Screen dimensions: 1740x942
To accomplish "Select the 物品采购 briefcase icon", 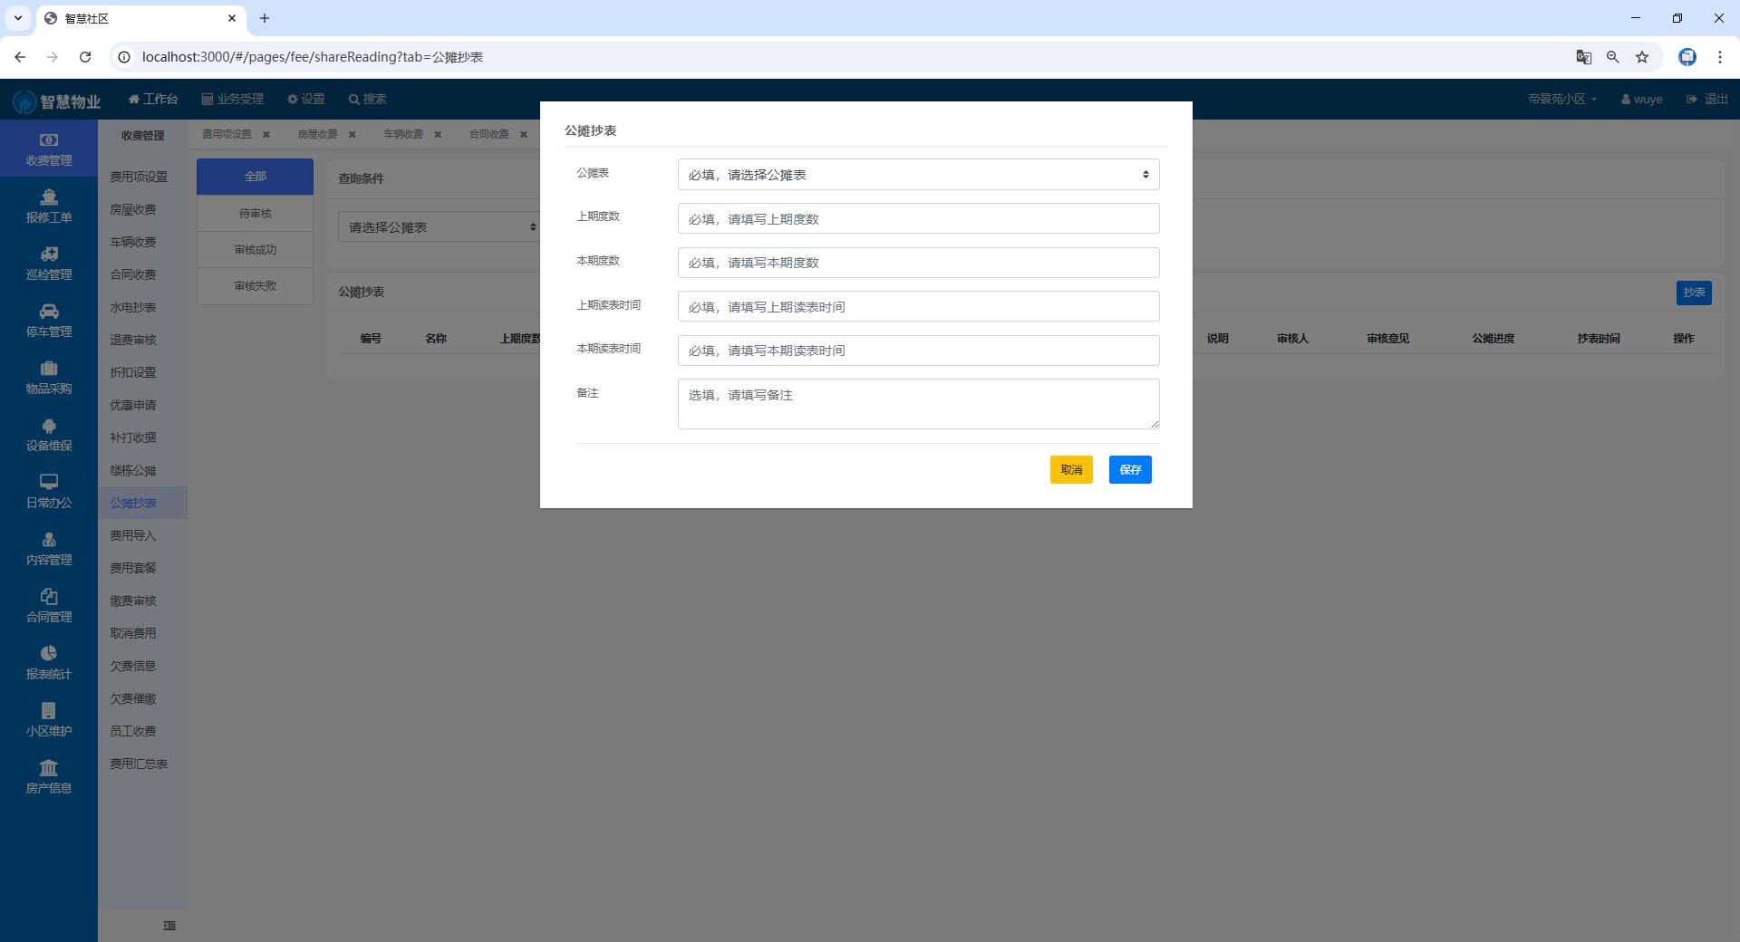I will (x=49, y=369).
